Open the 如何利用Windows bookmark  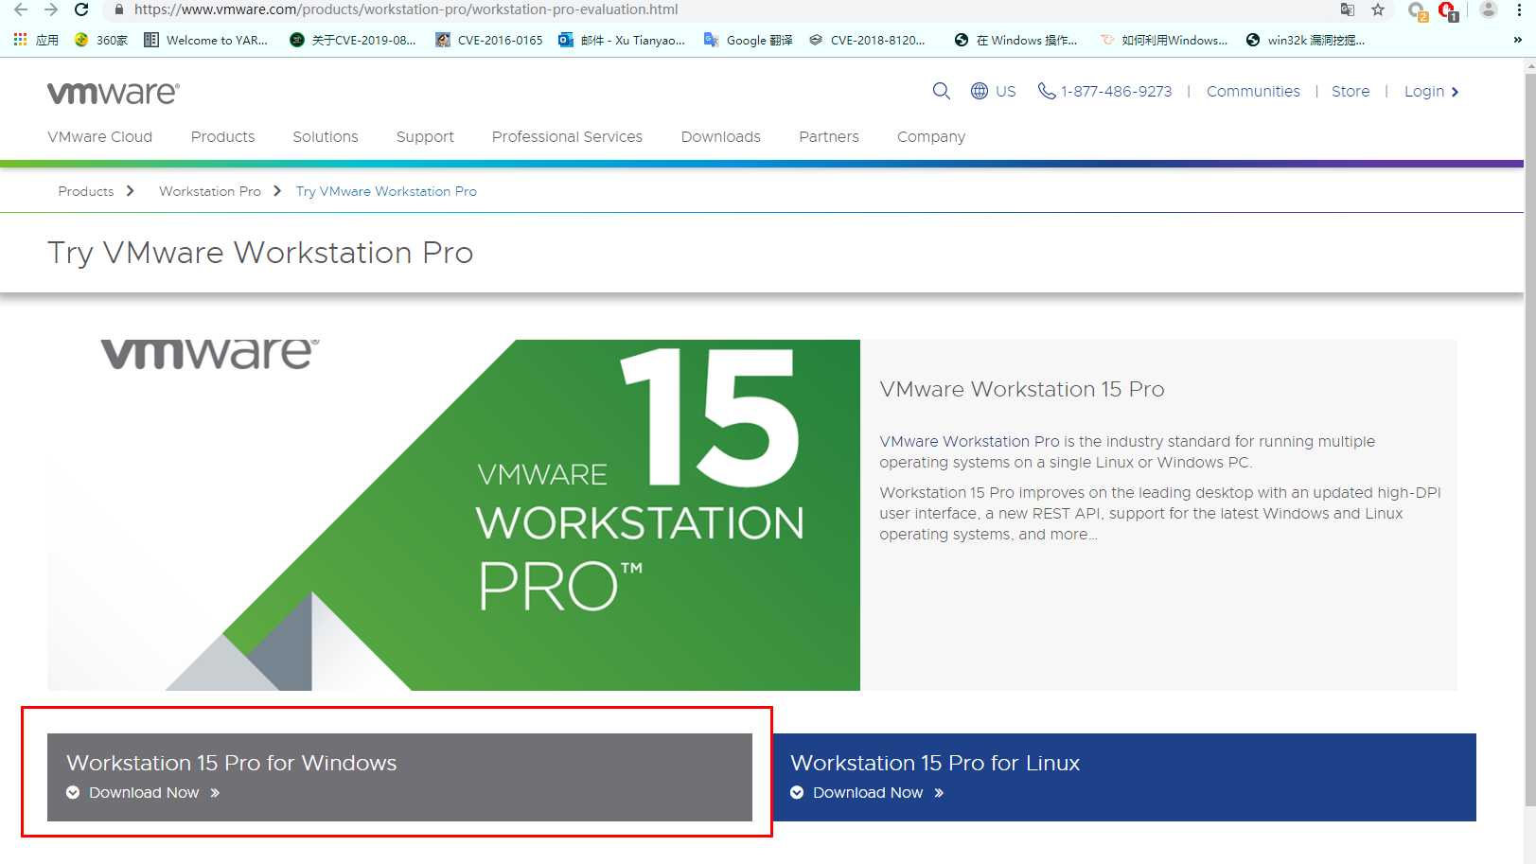pos(1164,40)
